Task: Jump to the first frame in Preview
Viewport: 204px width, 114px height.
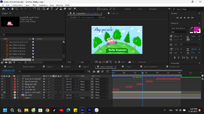Action: (x=177, y=18)
